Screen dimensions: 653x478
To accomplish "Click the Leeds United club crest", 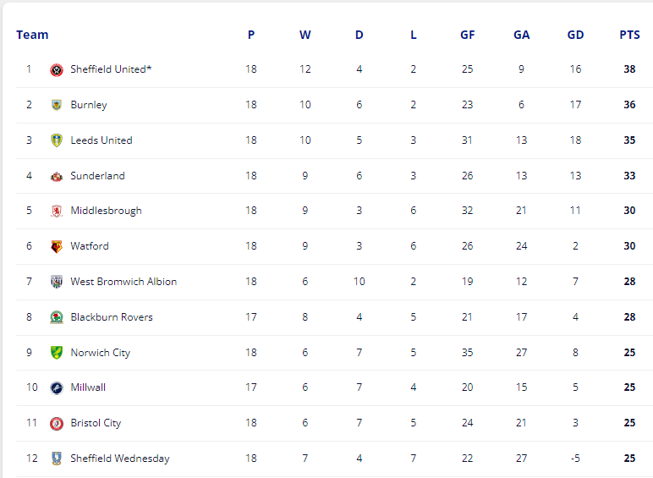I will pos(57,140).
